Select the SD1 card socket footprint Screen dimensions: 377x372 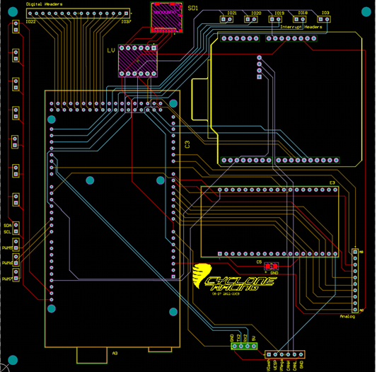pyautogui.click(x=167, y=18)
